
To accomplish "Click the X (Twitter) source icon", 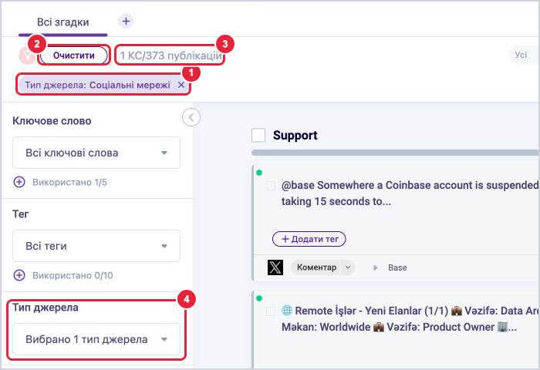I will [x=275, y=267].
